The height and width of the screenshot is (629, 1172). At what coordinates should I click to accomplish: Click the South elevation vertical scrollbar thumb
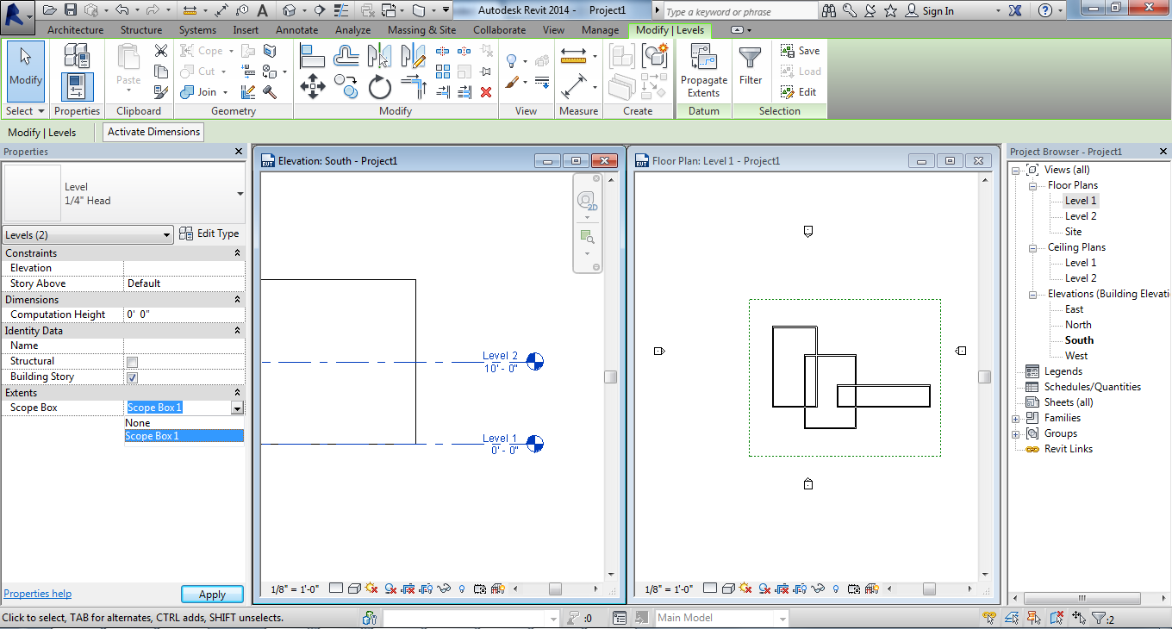click(610, 377)
